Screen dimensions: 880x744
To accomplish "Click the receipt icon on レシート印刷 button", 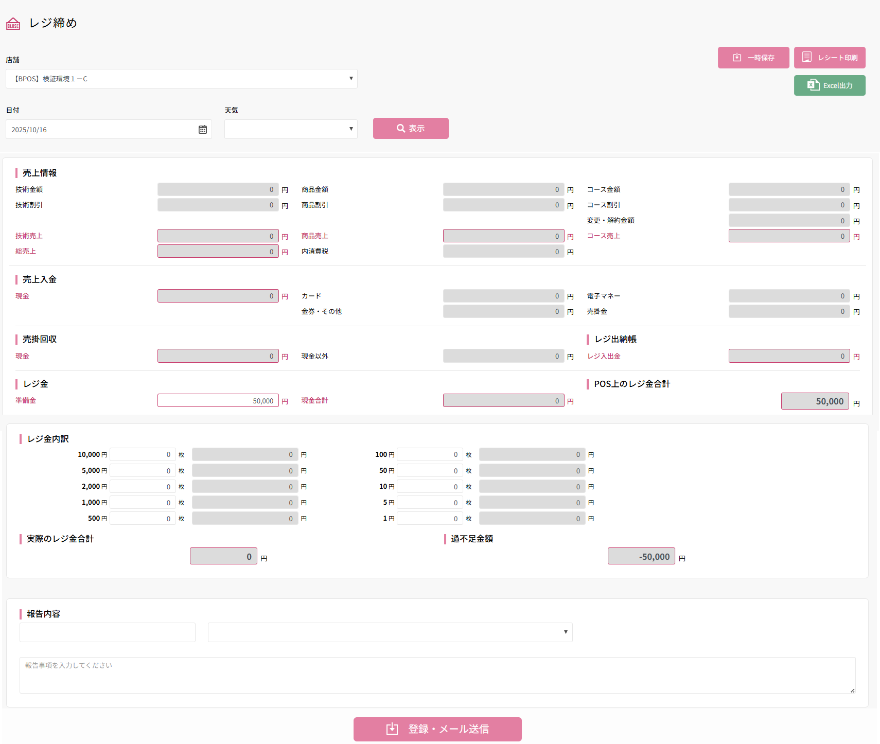I will click(806, 57).
